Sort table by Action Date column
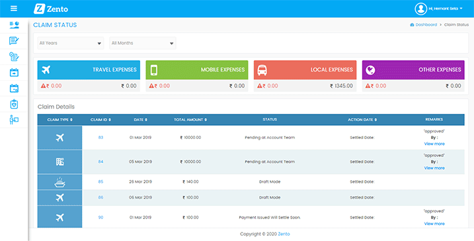 (362, 120)
